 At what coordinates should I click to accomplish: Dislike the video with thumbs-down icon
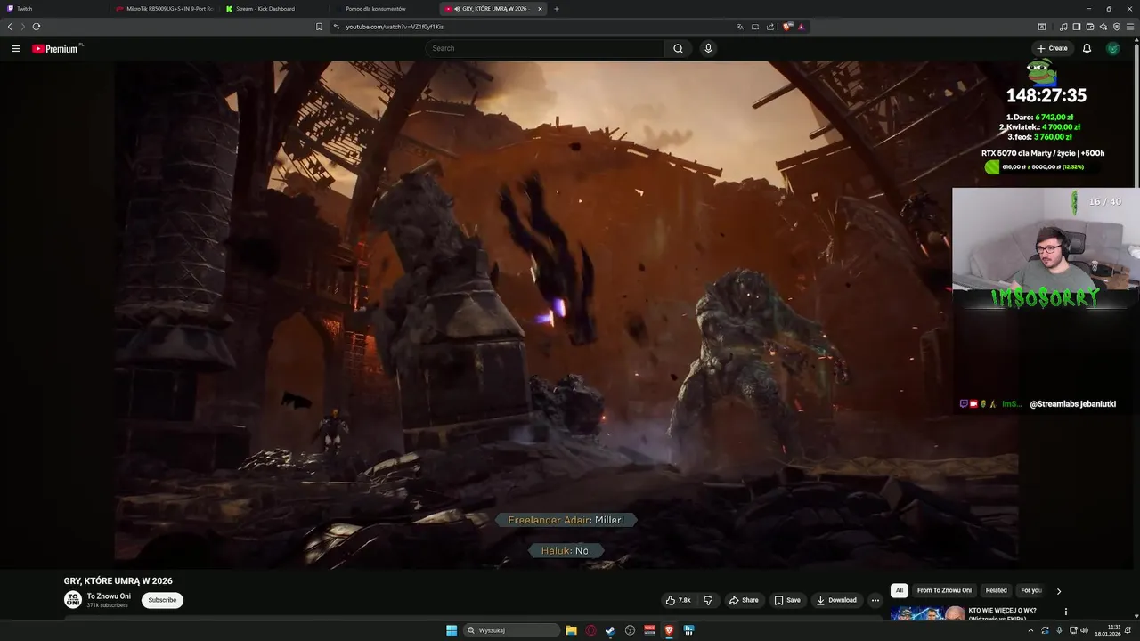pos(708,600)
